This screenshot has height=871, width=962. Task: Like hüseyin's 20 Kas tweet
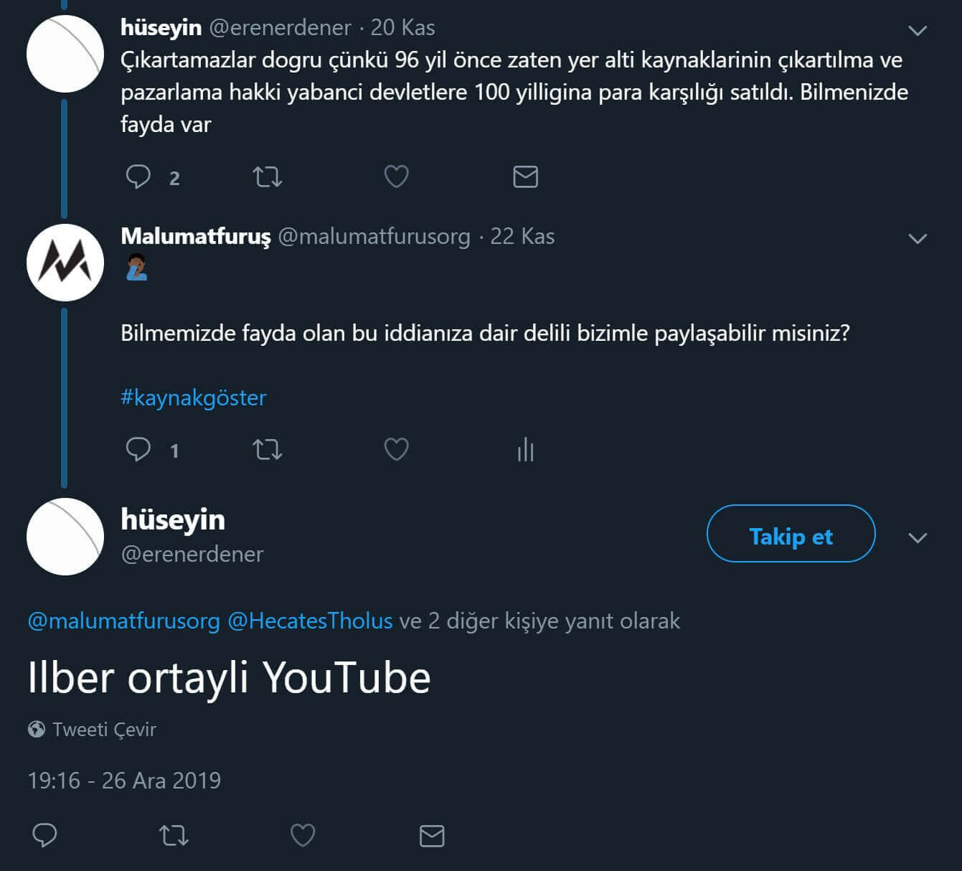coord(396,176)
